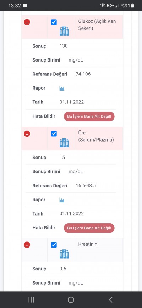Uncheck the Üre test checkbox

point(54,134)
